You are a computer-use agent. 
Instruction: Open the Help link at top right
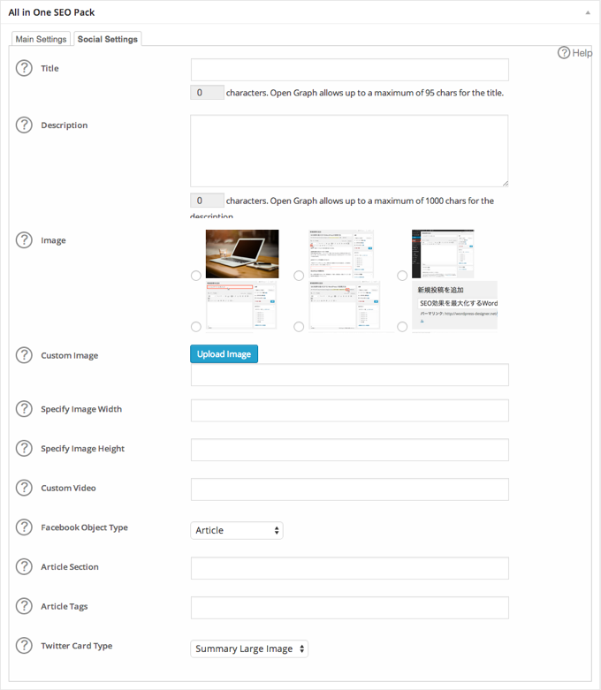(575, 53)
